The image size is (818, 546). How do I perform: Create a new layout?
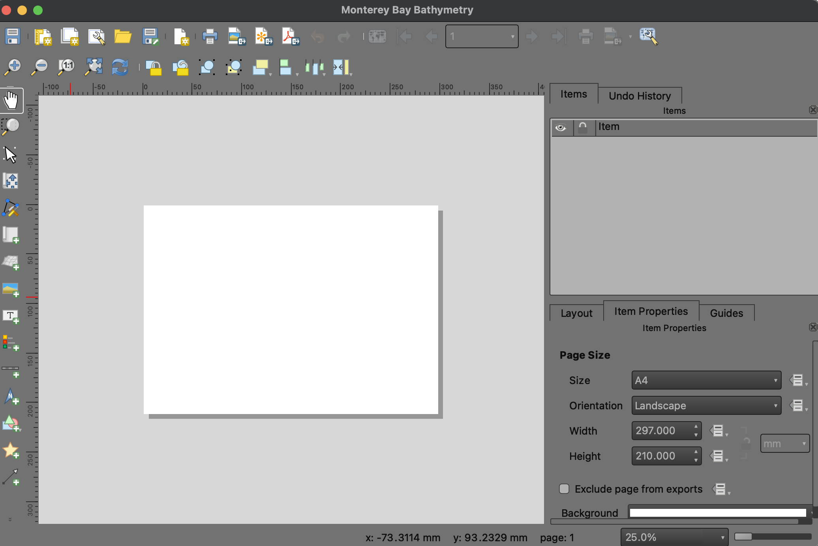click(x=43, y=36)
